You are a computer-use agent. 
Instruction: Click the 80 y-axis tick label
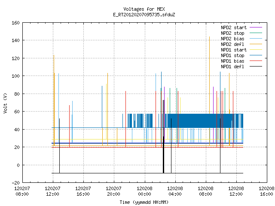17,94
